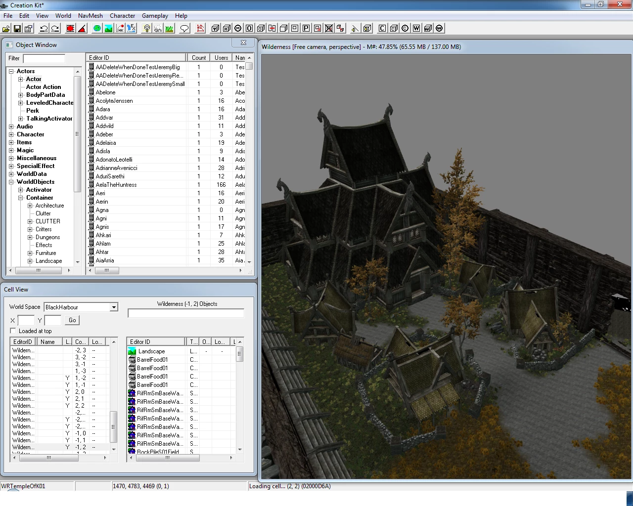Click the Object Window close button
The image size is (633, 506).
tap(243, 43)
